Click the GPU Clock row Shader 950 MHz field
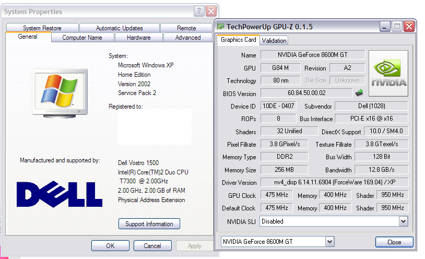 pos(393,195)
